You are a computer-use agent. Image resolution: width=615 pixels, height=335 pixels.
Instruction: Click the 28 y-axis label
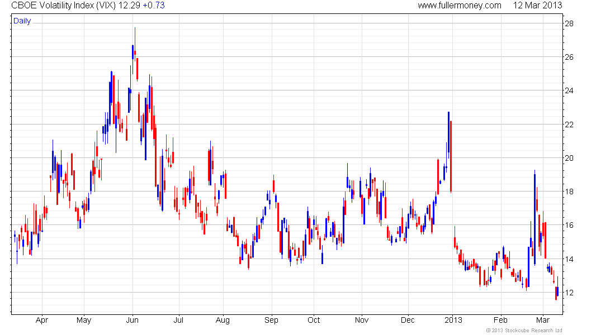tap(569, 23)
